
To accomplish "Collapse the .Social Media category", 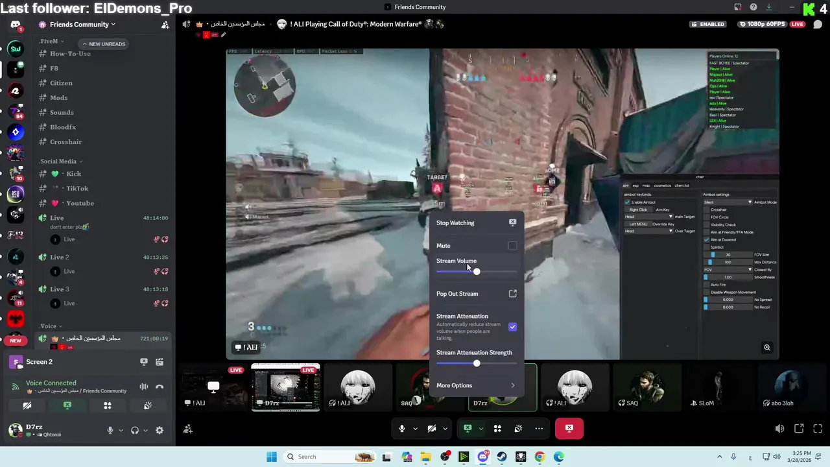I will [x=60, y=162].
